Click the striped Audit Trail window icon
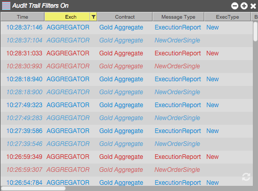 coord(6,6)
